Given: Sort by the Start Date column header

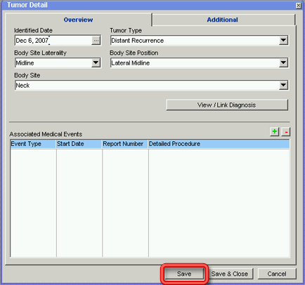Looking at the screenshot, I should tap(79, 144).
